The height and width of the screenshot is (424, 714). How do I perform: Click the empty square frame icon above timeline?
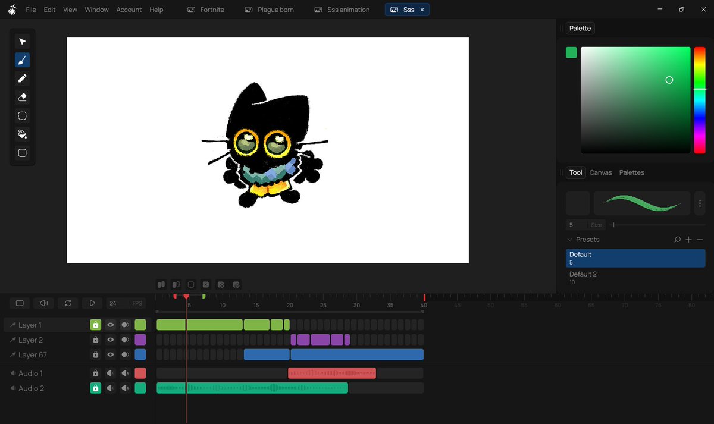click(191, 285)
